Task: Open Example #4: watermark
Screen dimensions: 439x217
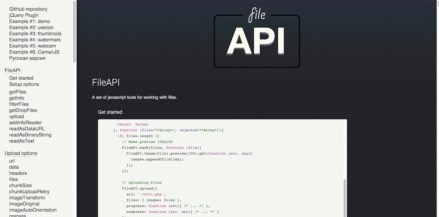Action: 35,40
